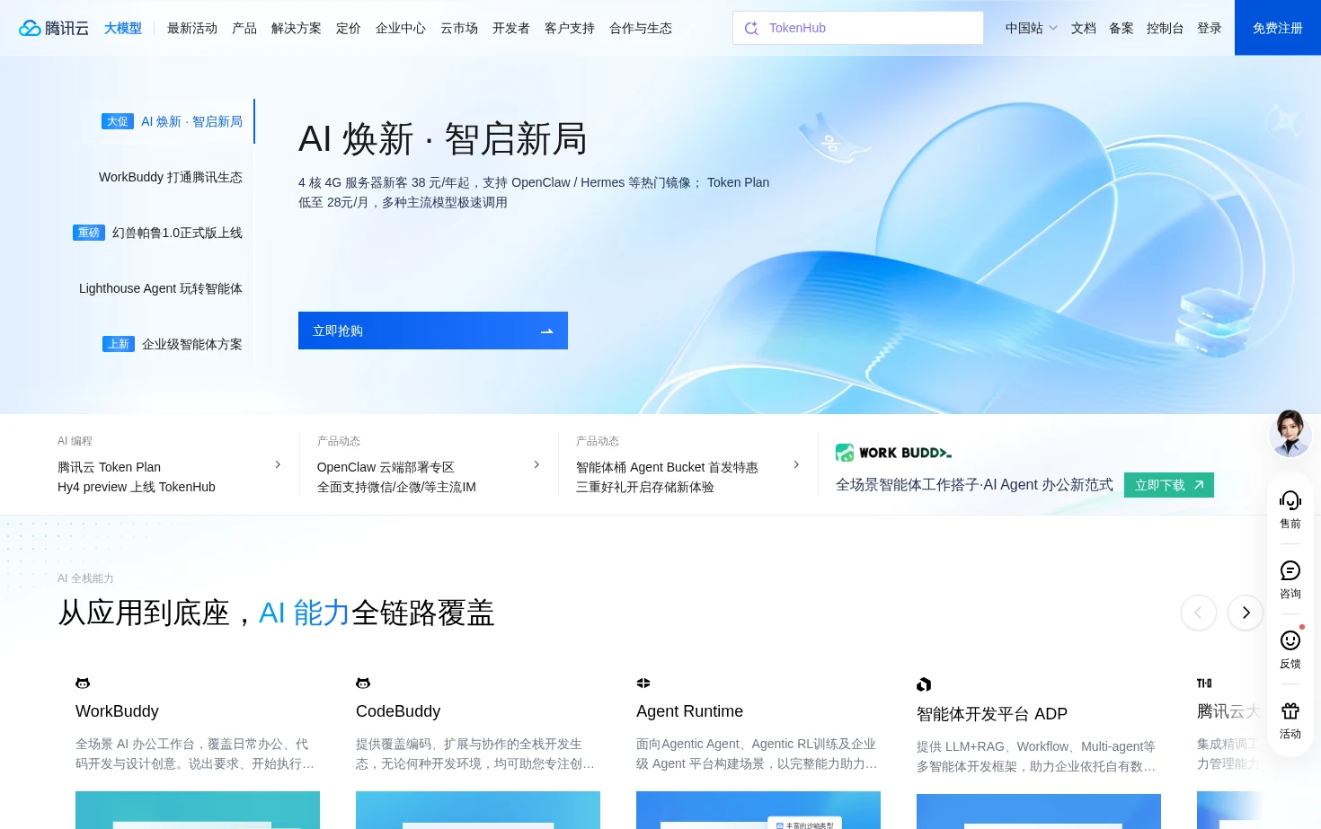Viewport: 1321px width, 829px height.
Task: Open the 大模型 menu
Action: [123, 28]
